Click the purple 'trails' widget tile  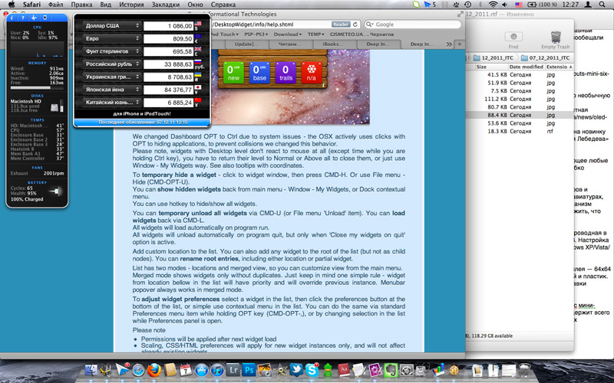(286, 72)
